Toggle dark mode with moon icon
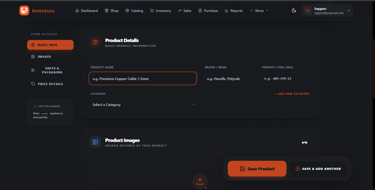375x190 pixels. coord(294,11)
